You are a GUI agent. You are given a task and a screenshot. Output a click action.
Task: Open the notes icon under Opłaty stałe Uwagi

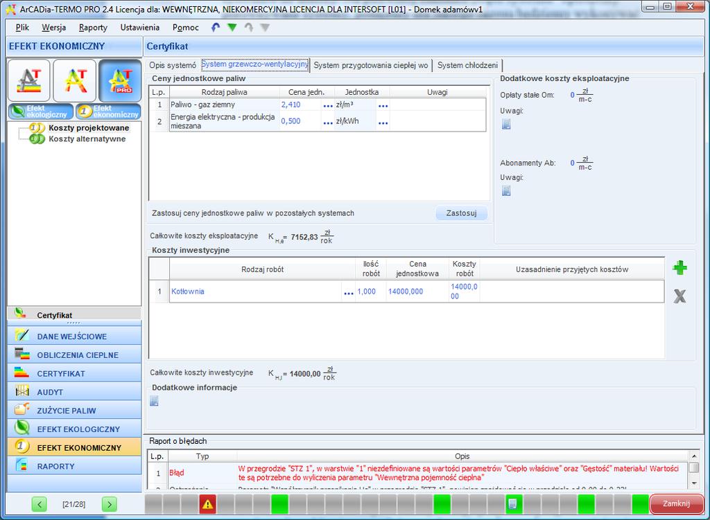(506, 124)
